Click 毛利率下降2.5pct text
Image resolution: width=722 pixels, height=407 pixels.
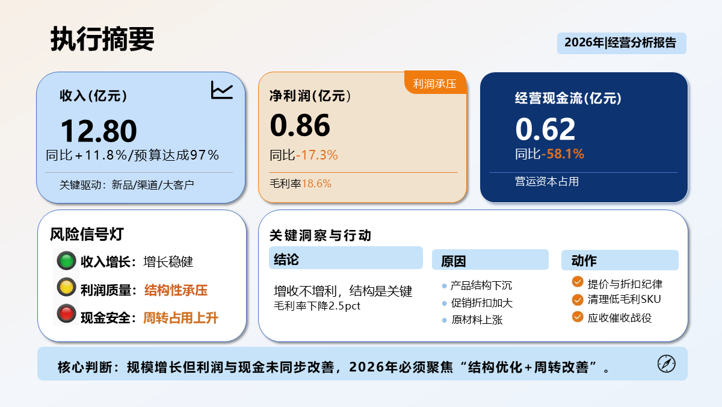tap(317, 306)
